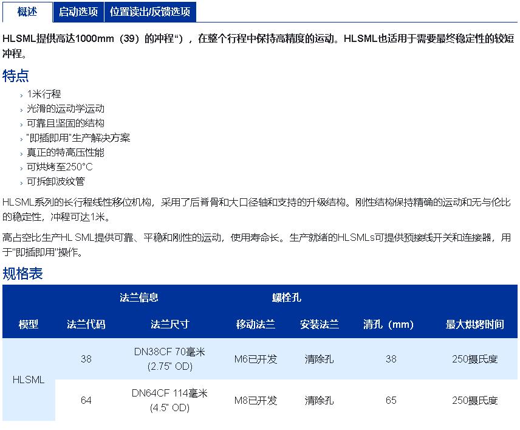The width and height of the screenshot is (520, 430).
Task: Click the 清孔 (mm) column header
Action: click(388, 324)
